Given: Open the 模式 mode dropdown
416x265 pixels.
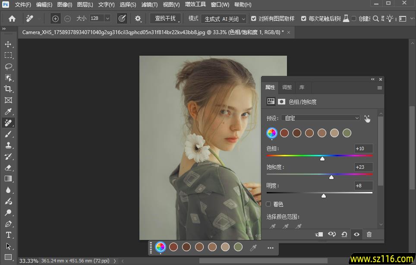Looking at the screenshot, I should tap(224, 19).
